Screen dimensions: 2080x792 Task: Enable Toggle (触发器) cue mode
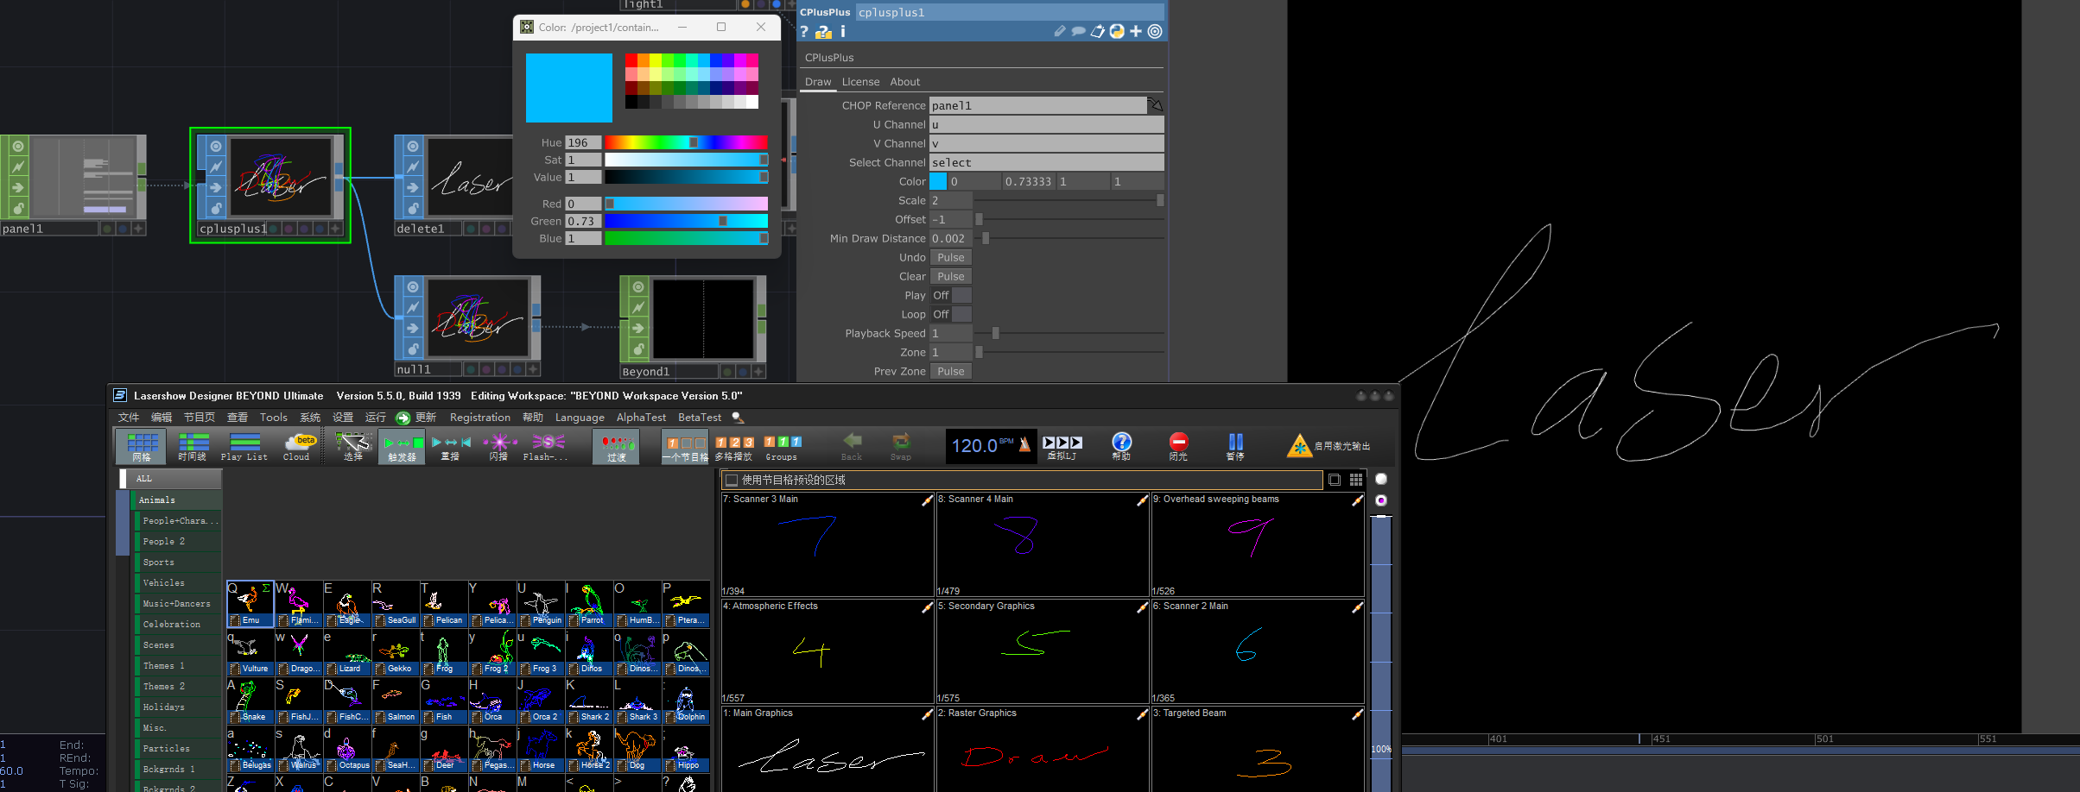click(x=403, y=447)
